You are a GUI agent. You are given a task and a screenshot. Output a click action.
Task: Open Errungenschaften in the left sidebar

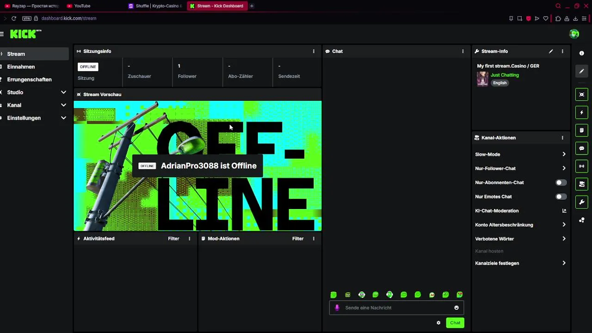pos(34,80)
